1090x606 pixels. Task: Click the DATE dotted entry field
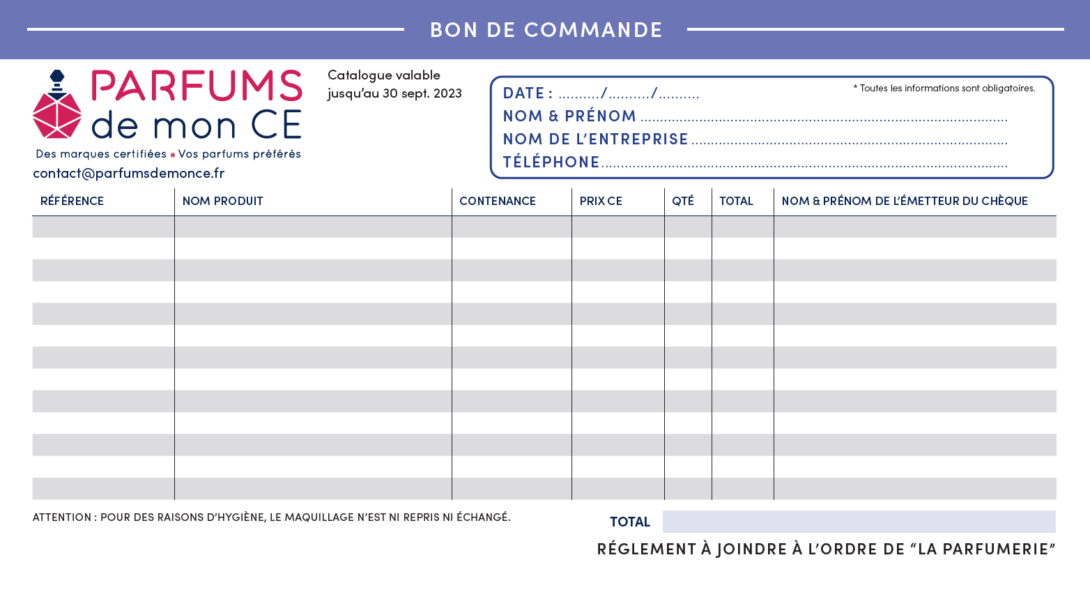[629, 95]
